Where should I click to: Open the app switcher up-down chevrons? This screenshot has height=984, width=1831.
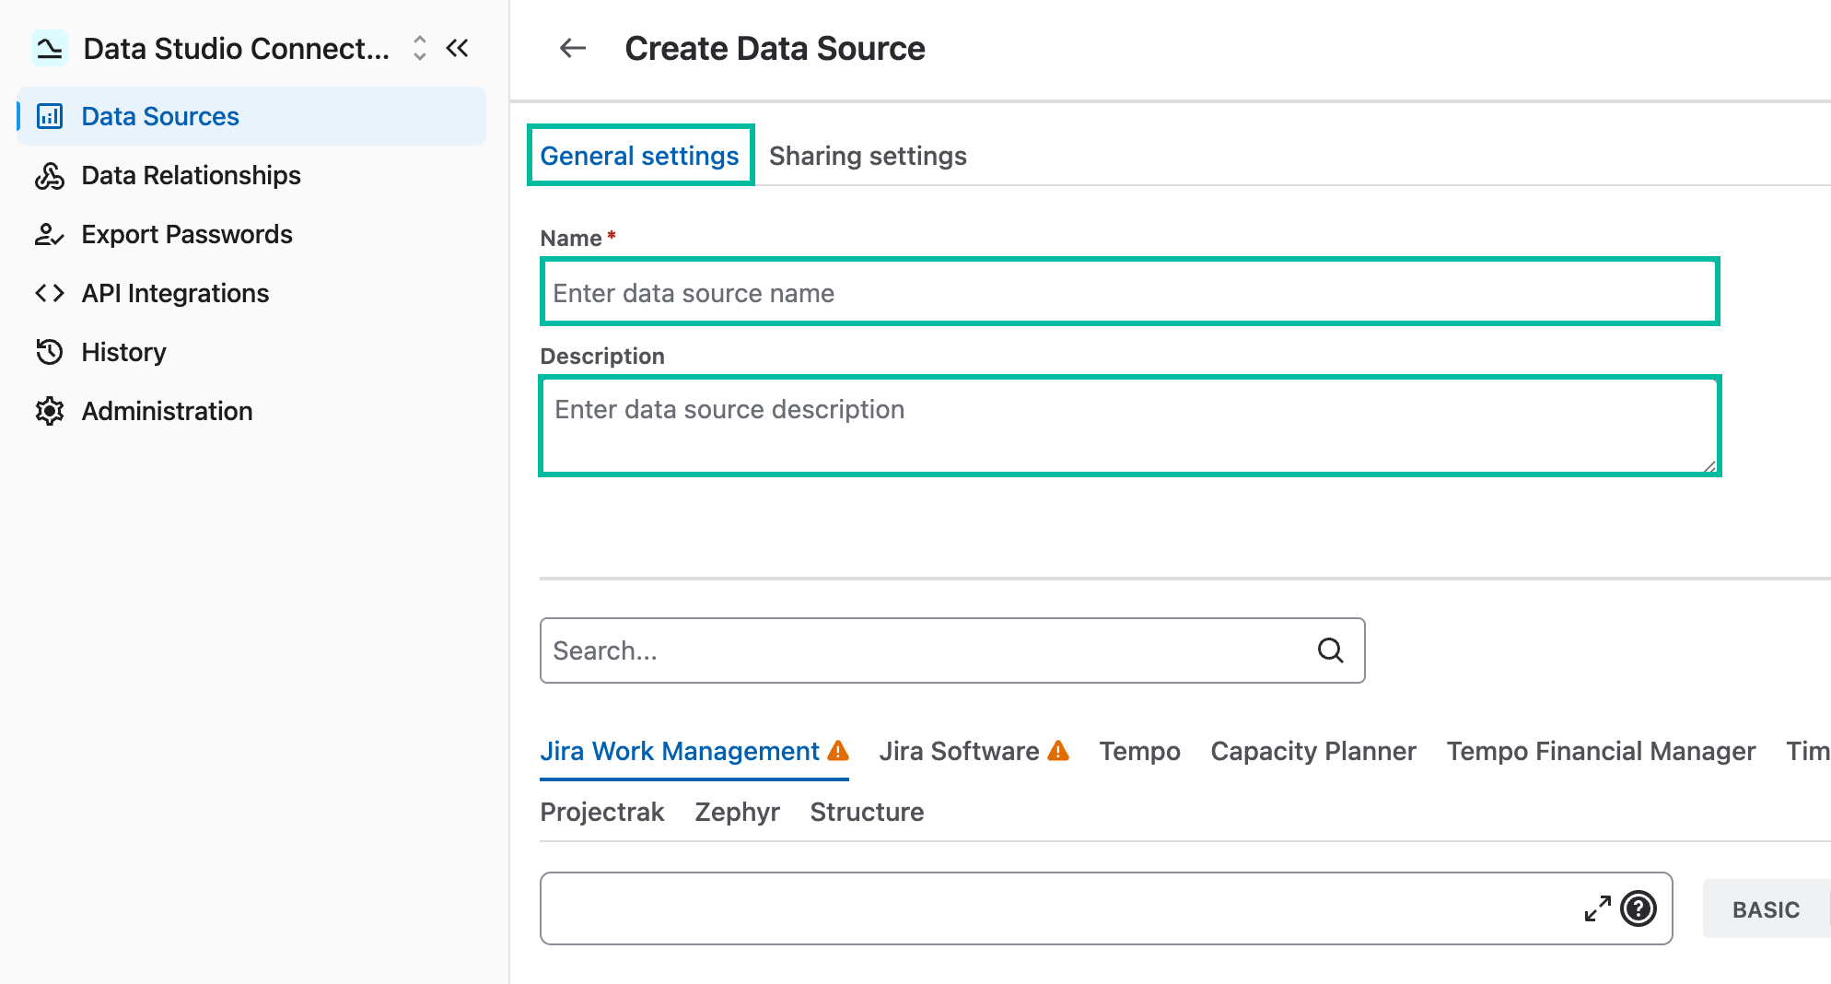[420, 48]
